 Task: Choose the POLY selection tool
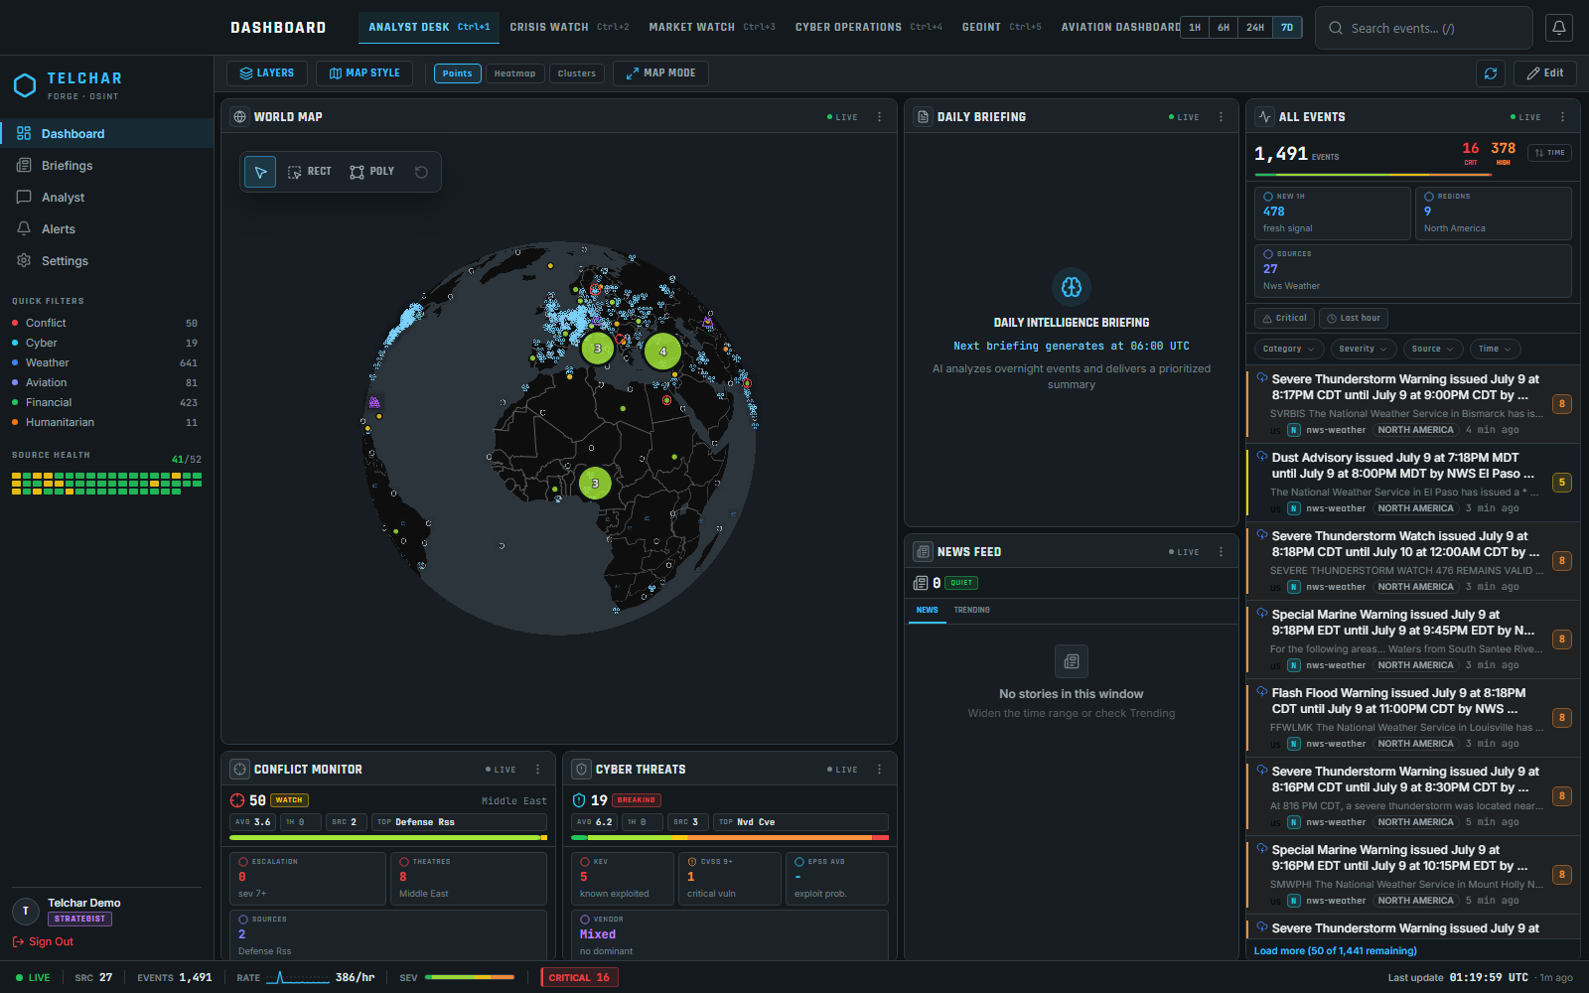pos(372,172)
